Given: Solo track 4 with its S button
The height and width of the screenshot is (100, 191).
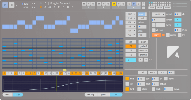Looking at the screenshot, I should tap(138, 4).
